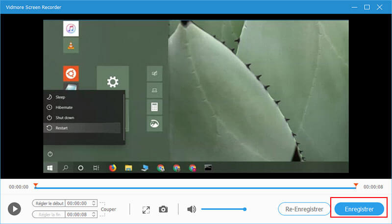Take a snapshot with the camera icon
The height and width of the screenshot is (224, 392).
click(163, 209)
